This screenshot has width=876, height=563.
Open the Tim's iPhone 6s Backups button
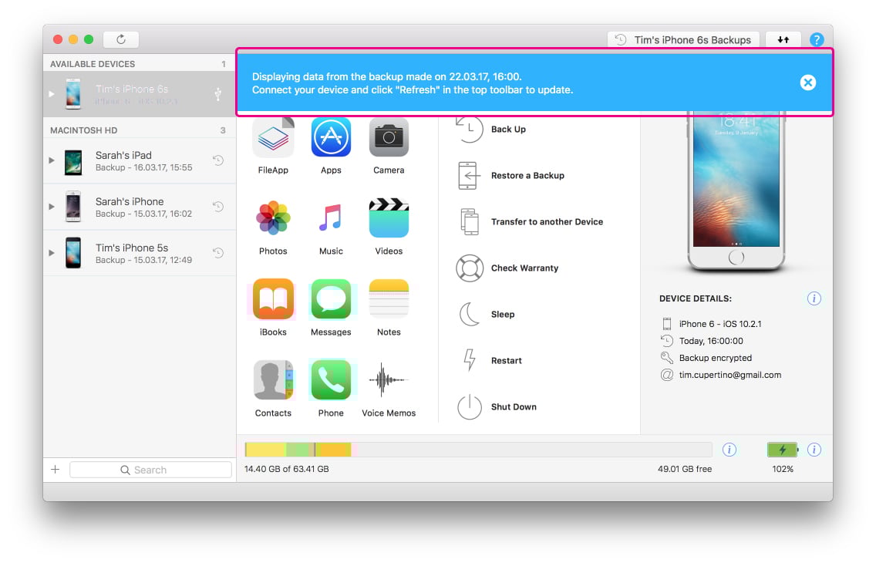(x=683, y=39)
